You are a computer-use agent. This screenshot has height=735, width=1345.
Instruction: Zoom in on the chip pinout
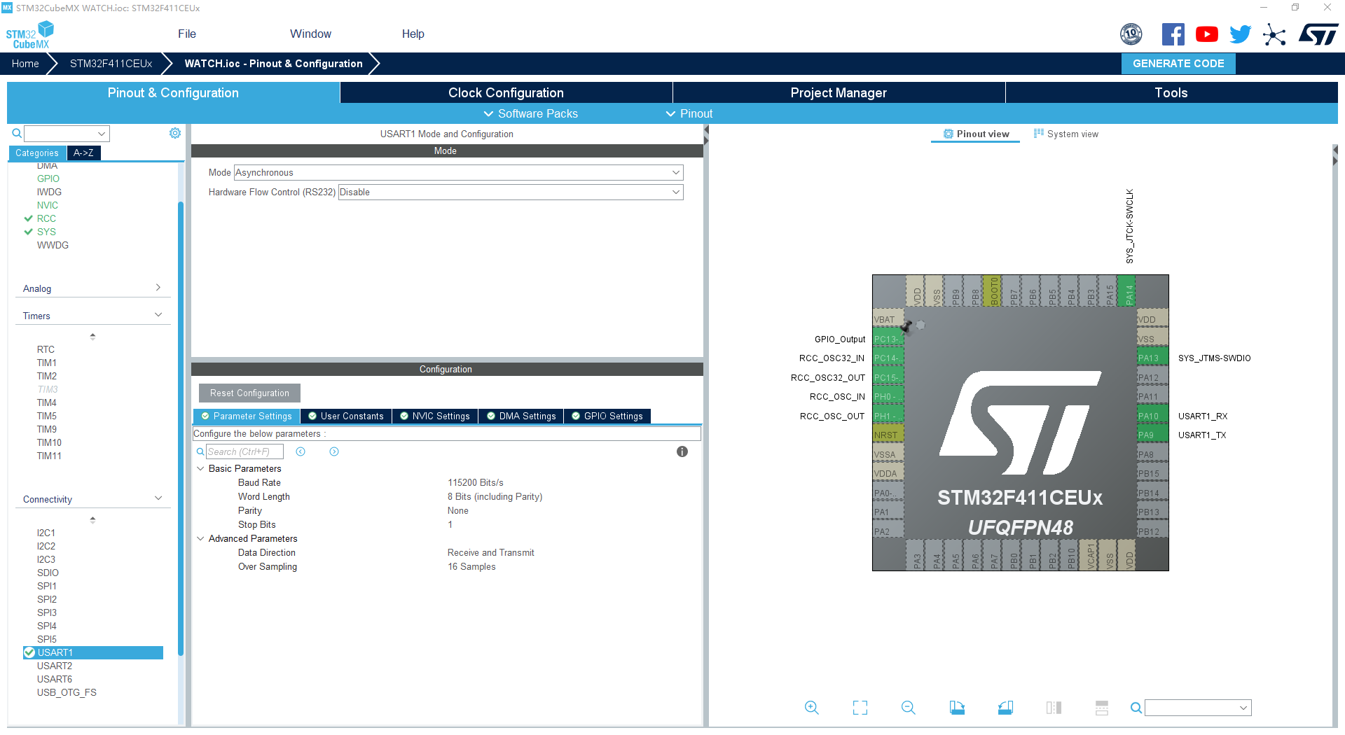(x=811, y=708)
